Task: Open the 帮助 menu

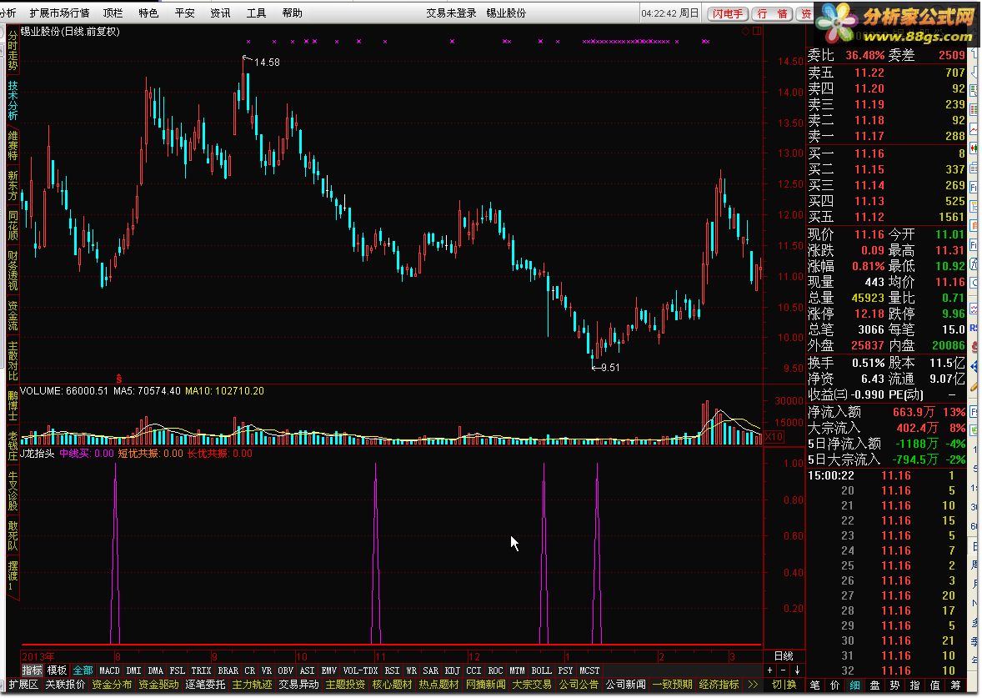Action: (x=292, y=13)
